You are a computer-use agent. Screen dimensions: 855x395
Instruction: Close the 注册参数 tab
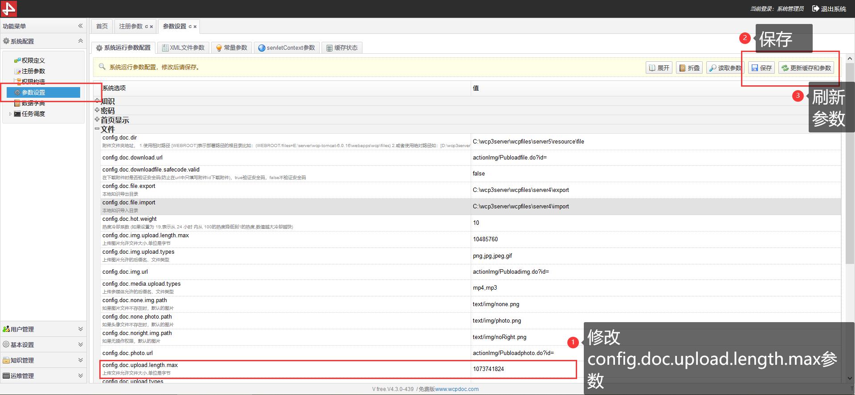coord(151,27)
